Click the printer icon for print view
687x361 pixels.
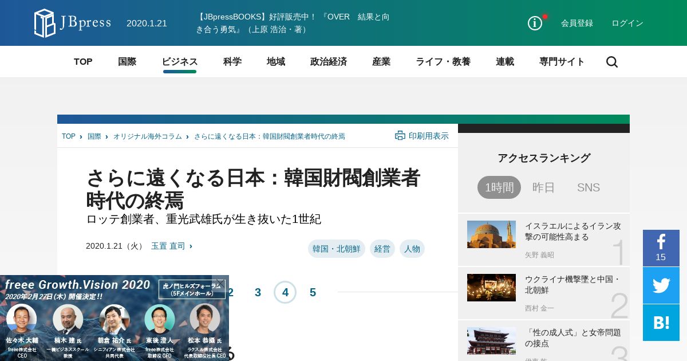coord(400,136)
